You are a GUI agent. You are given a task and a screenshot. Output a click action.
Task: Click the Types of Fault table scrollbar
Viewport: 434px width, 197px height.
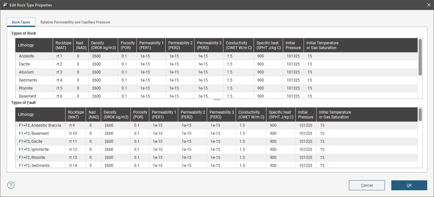(x=420, y=115)
